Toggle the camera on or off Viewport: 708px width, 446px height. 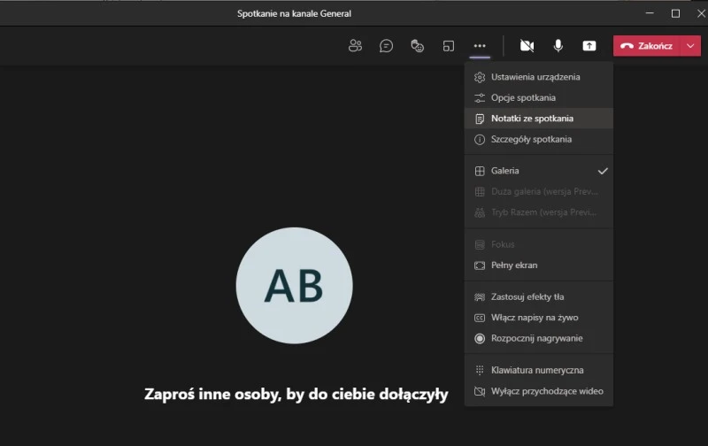pos(527,46)
